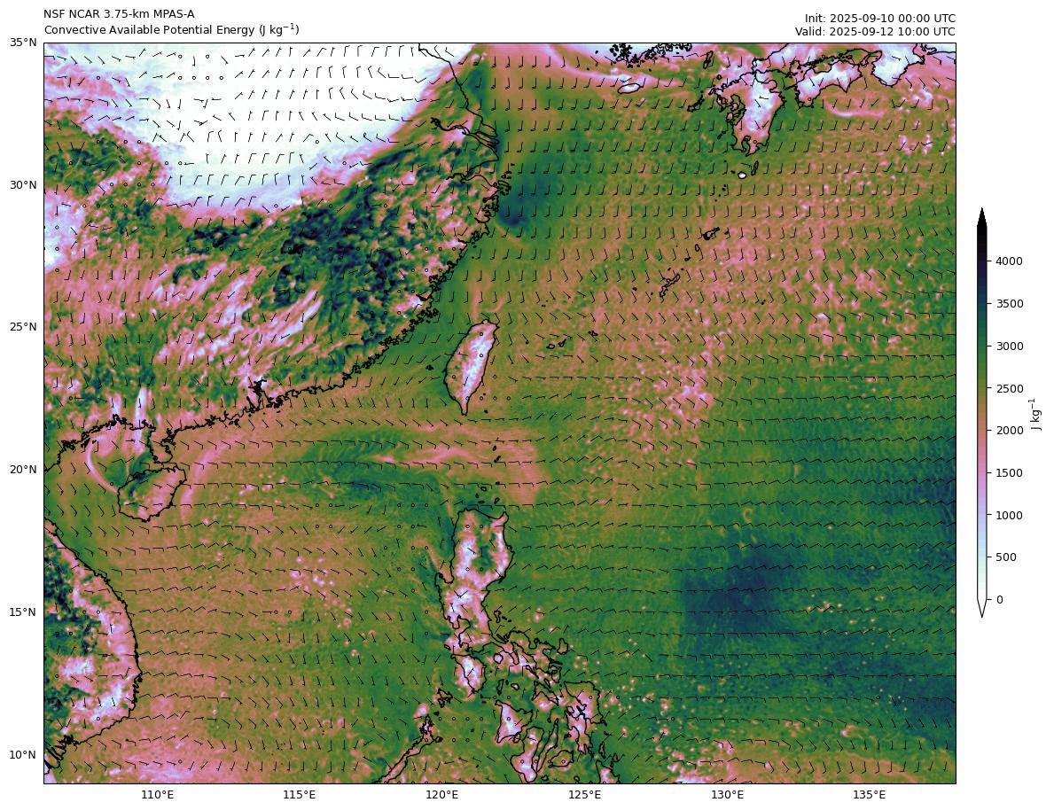This screenshot has width=1054, height=810.
Task: Click the 0 tick label on the colorbar
Action: coord(1001,600)
